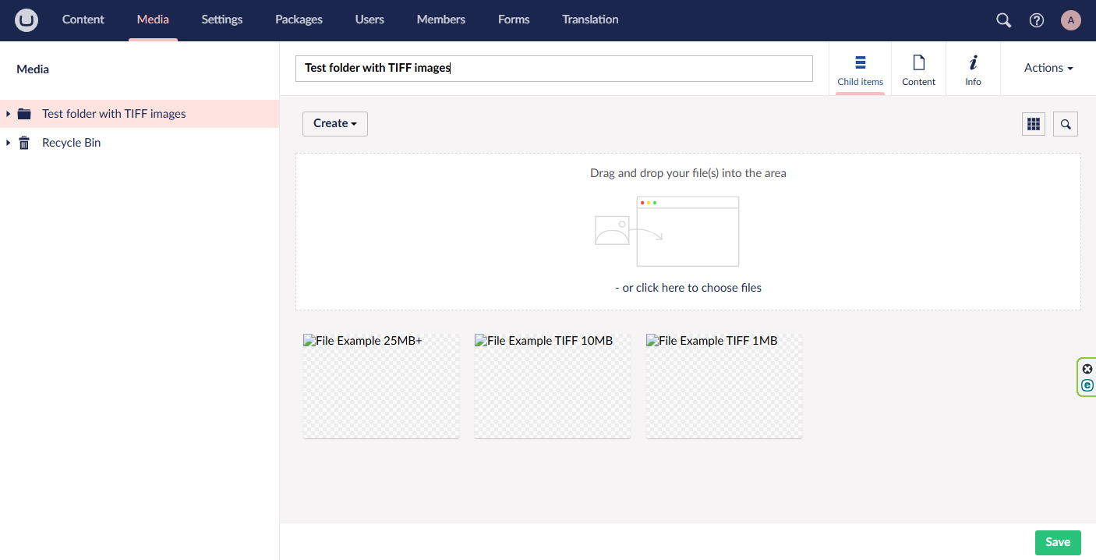Open the media list search icon
This screenshot has height=560, width=1096.
(1065, 123)
